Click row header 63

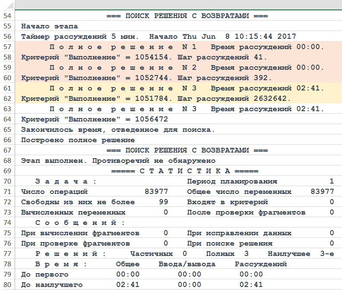7,109
